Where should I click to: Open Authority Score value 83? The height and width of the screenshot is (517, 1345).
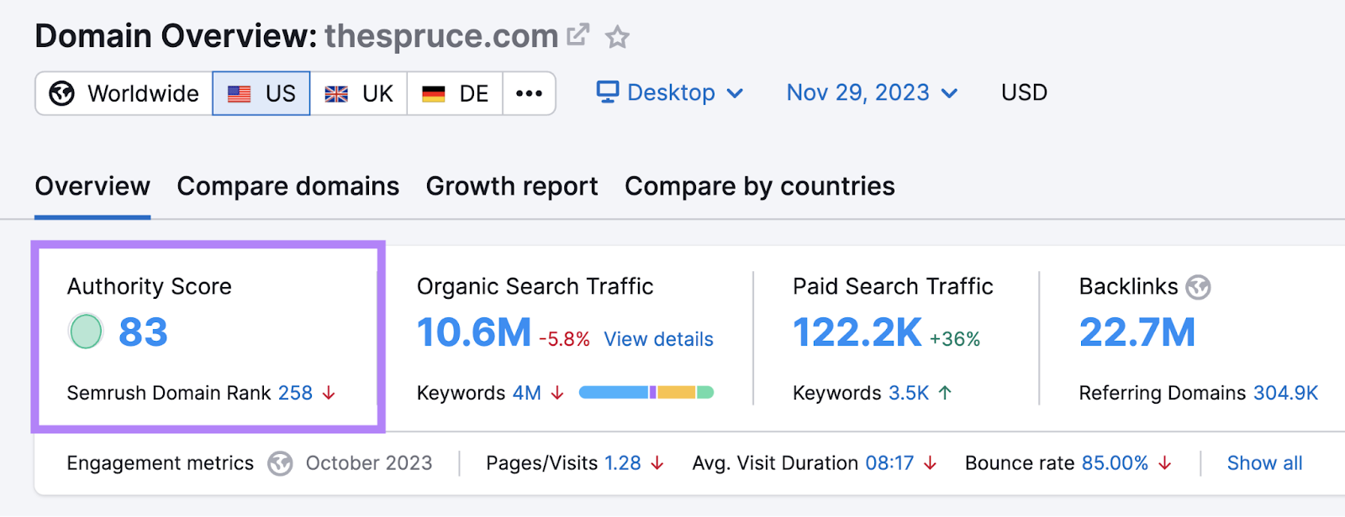[x=143, y=332]
